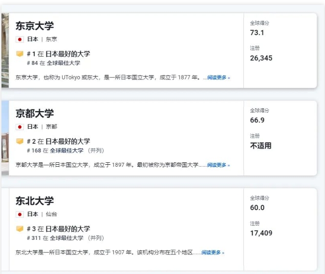Open the 东北大学 title heading
The image size is (325, 274).
35,201
